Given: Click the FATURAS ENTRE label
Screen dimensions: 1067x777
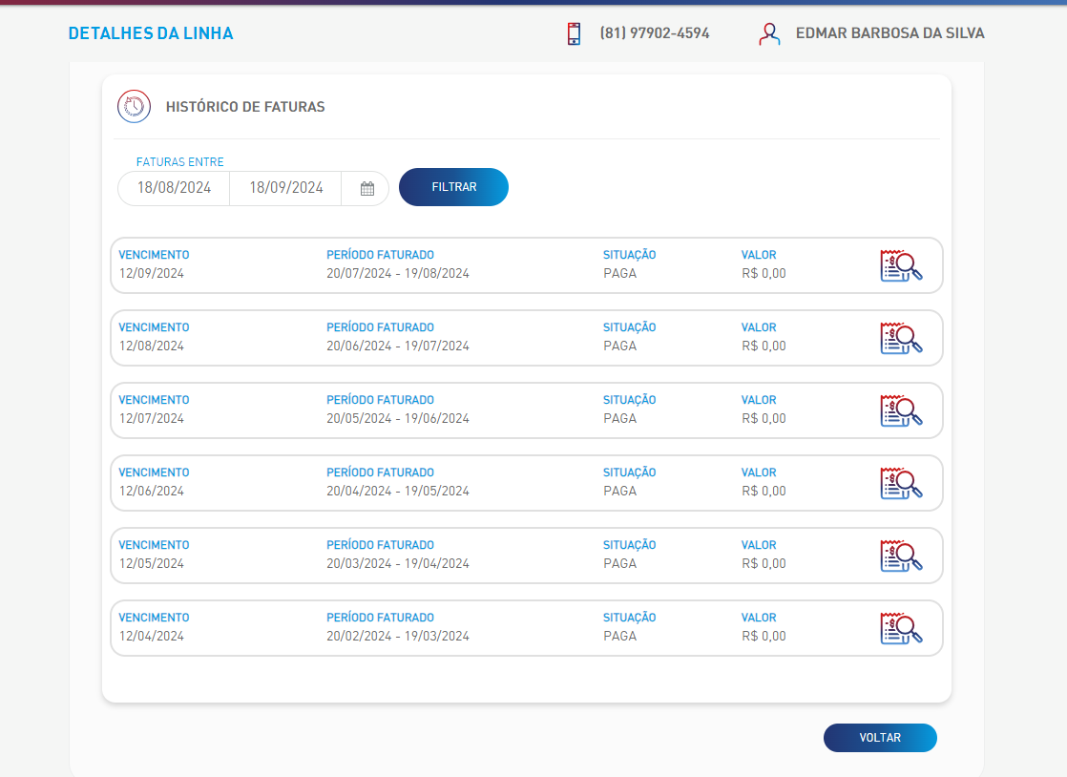Looking at the screenshot, I should pyautogui.click(x=179, y=162).
